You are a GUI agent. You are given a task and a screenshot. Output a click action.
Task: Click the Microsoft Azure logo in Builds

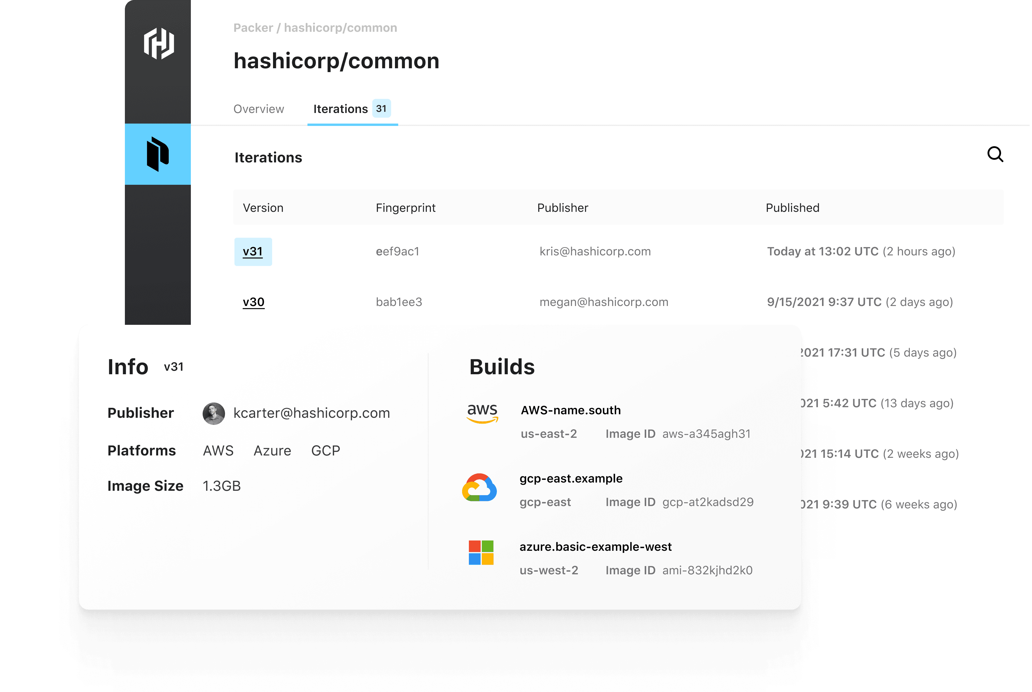click(481, 553)
